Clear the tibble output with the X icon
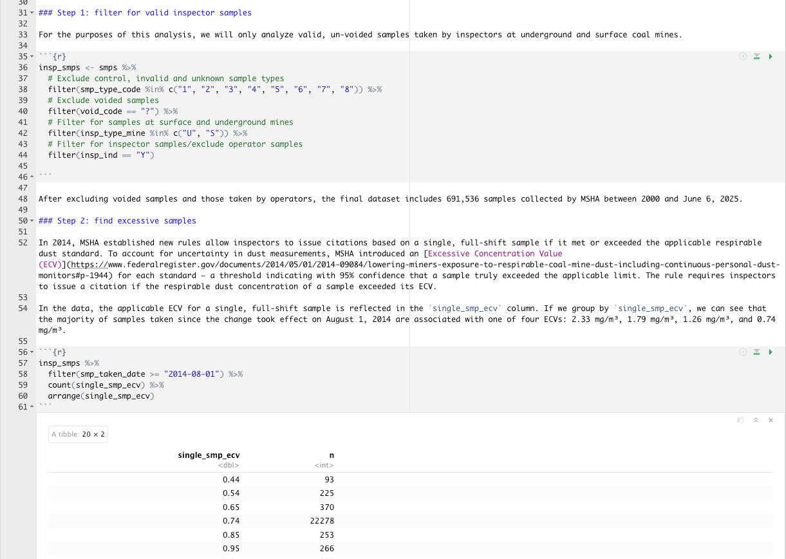Screen dimensions: 786x559 pyautogui.click(x=771, y=420)
